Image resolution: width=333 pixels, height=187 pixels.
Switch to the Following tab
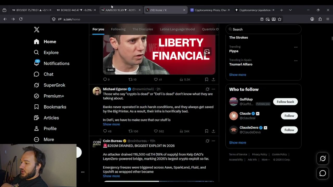[118, 29]
